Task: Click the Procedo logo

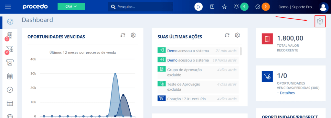Action: point(35,7)
